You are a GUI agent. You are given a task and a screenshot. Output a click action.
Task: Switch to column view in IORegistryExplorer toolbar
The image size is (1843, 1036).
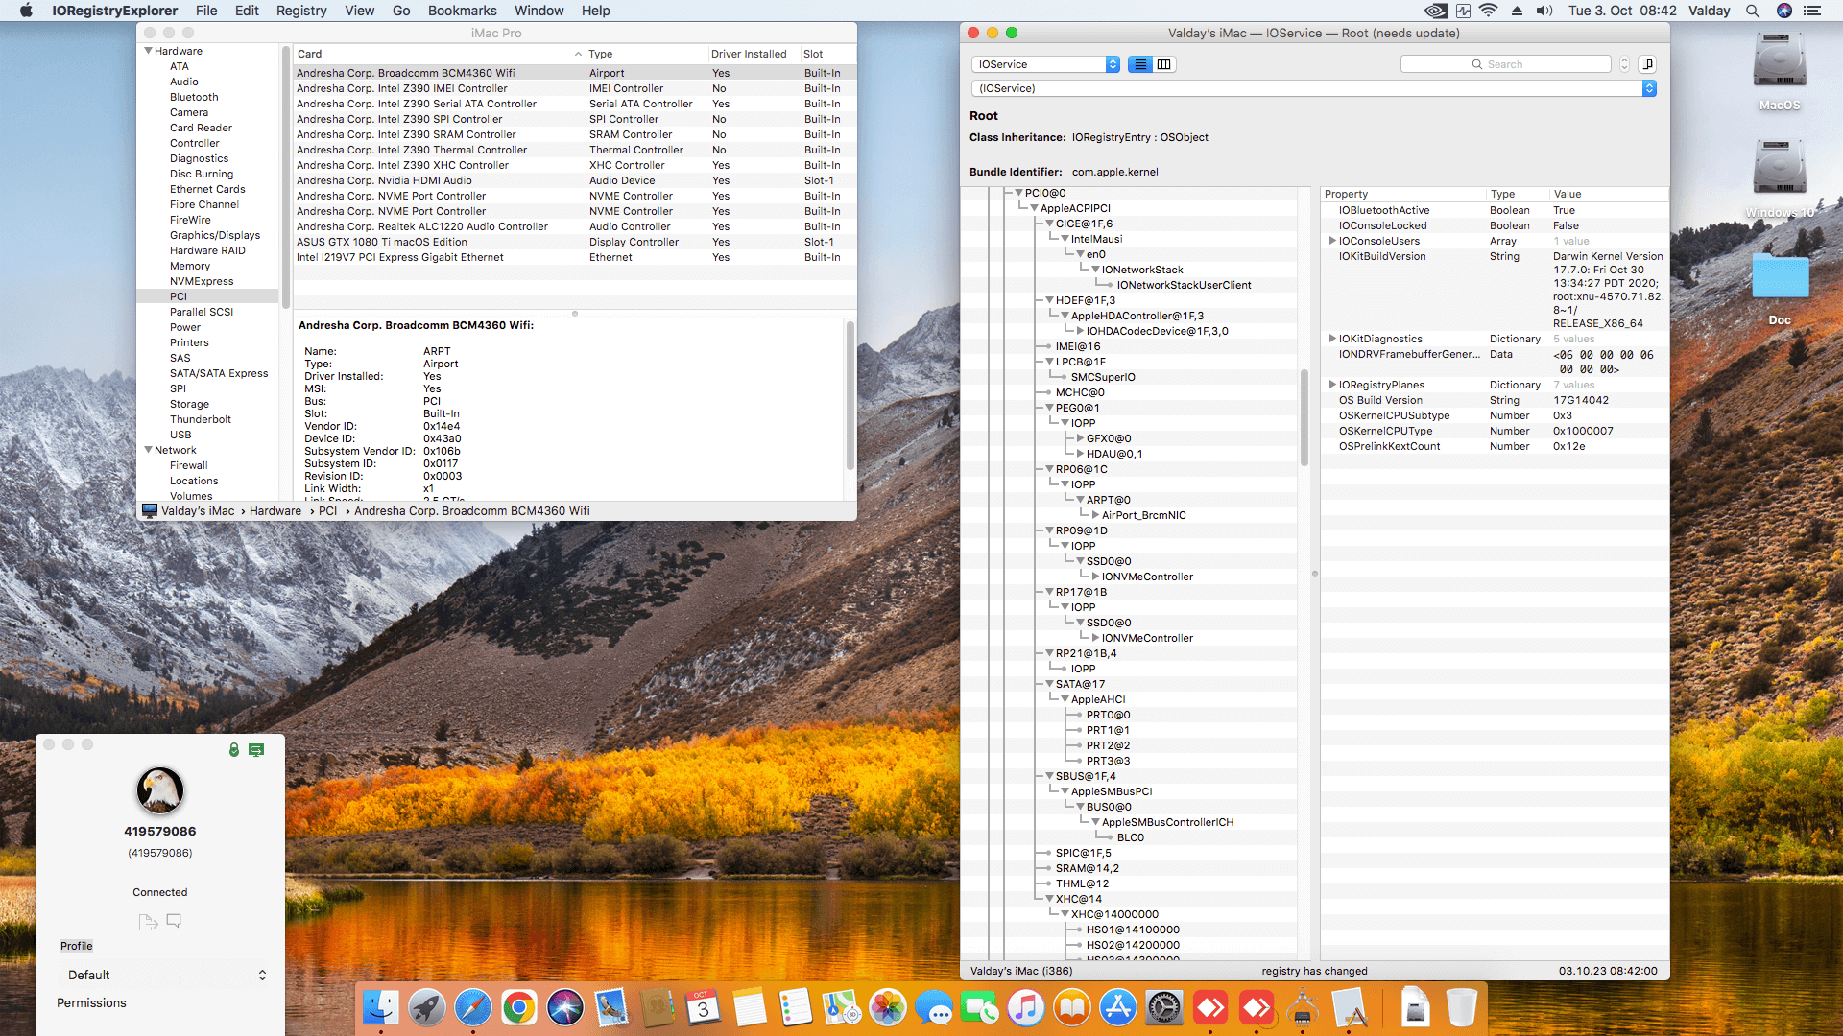(x=1164, y=64)
